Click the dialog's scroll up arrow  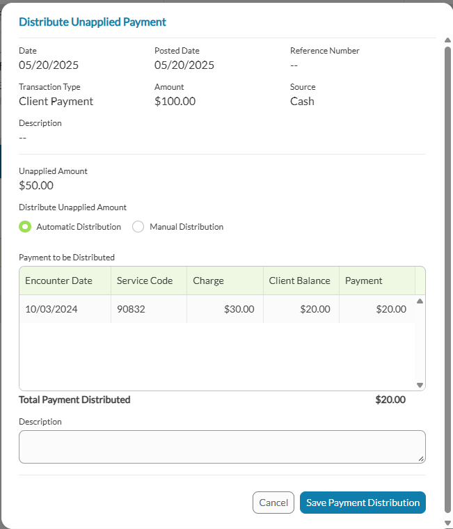click(x=447, y=40)
